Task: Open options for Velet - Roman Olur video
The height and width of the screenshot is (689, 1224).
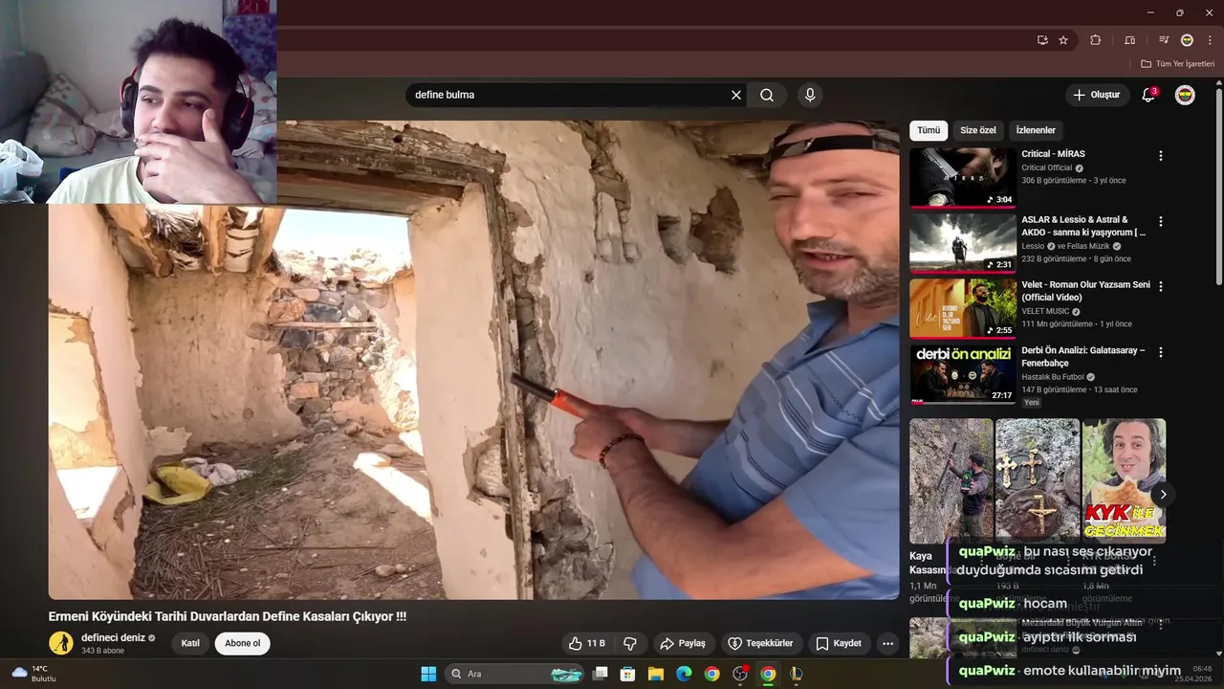Action: point(1161,286)
